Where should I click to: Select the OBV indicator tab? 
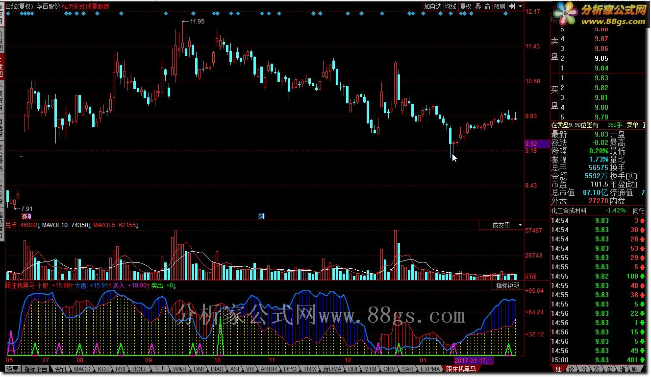390,369
